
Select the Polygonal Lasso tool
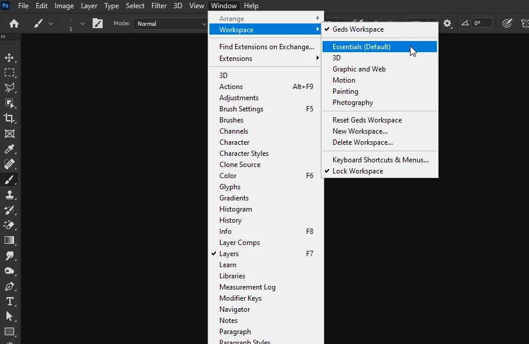click(9, 88)
